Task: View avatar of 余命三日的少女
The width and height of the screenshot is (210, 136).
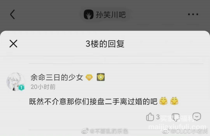Action: (x=16, y=82)
